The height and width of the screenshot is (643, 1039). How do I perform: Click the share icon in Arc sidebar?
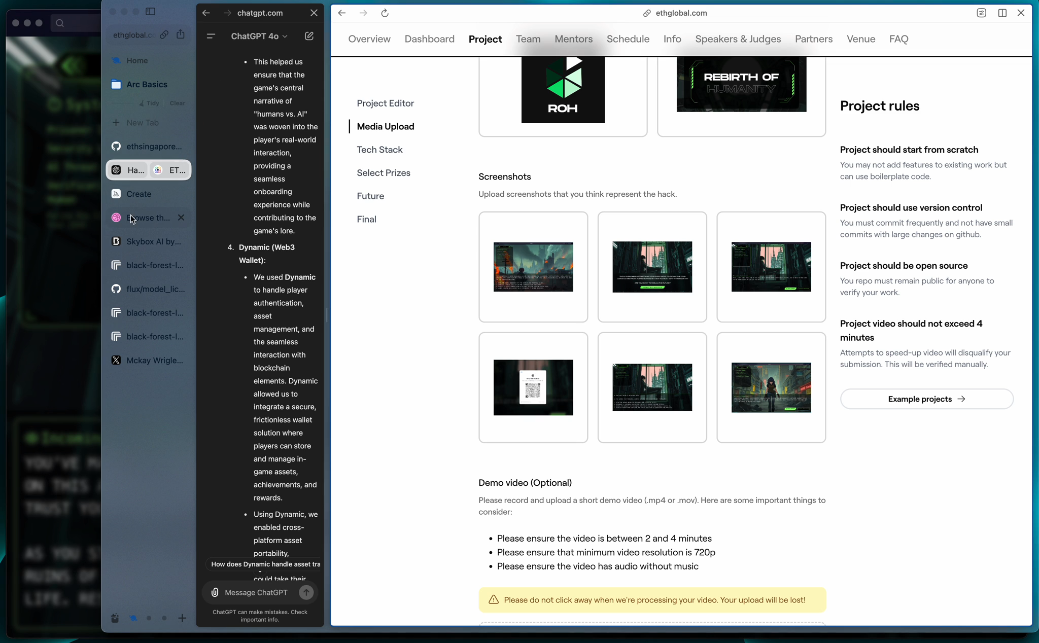181,34
